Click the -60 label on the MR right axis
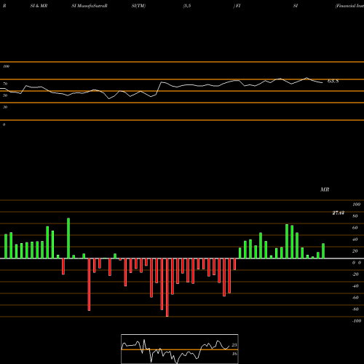364x364 pixels. pos(355,298)
